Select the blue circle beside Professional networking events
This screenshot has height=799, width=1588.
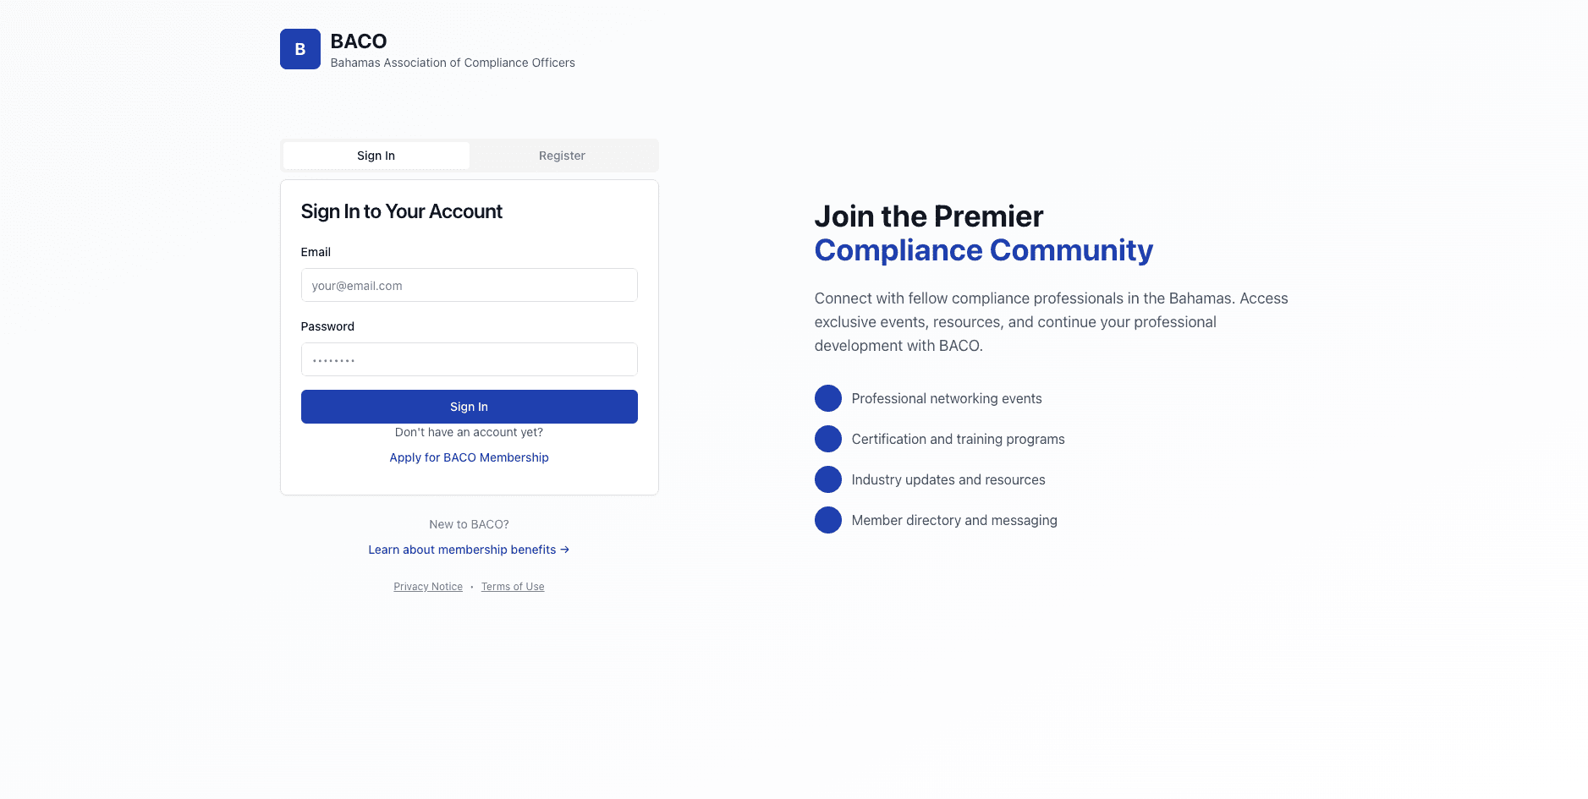[x=828, y=397]
